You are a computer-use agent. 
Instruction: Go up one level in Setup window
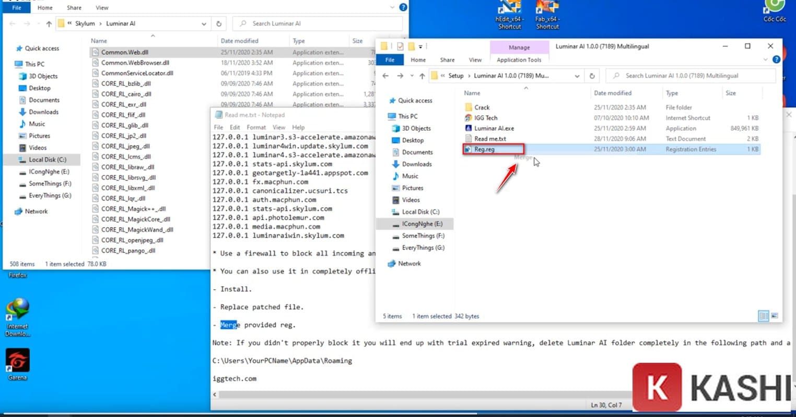click(422, 76)
